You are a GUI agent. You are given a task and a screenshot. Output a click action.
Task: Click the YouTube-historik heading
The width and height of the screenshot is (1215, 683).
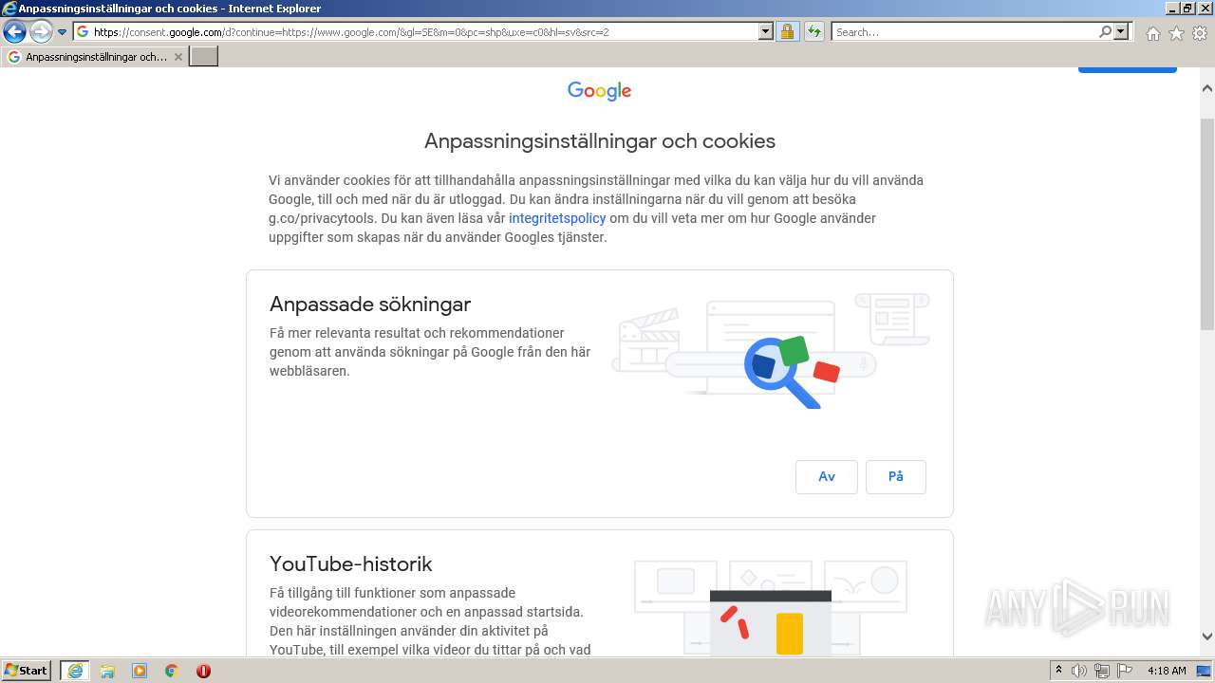pyautogui.click(x=351, y=564)
